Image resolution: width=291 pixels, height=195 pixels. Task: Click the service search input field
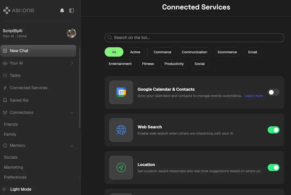point(194,37)
